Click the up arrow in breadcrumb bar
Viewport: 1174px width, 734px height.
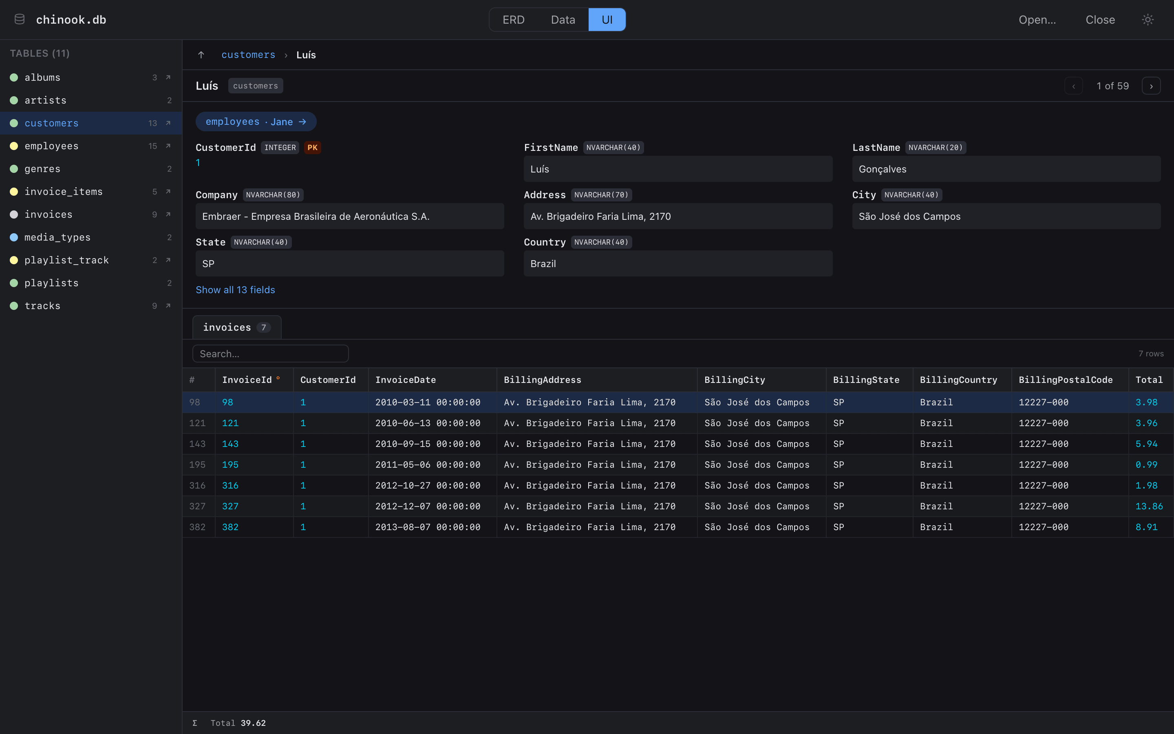201,55
